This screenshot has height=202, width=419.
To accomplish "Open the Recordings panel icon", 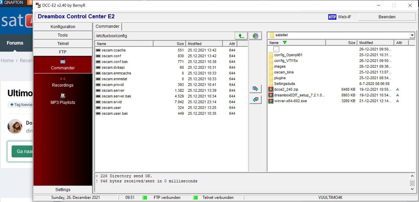I will click(x=63, y=79).
